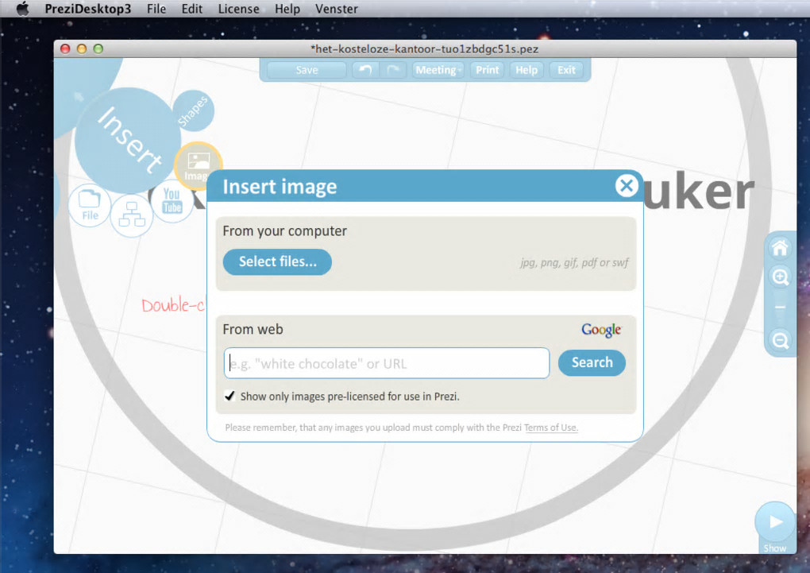The image size is (810, 573).
Task: Click Select files button
Action: pos(277,261)
